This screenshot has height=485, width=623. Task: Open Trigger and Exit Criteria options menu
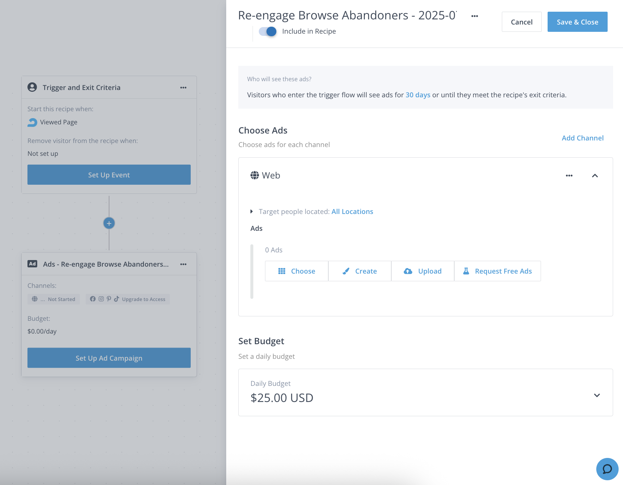(x=183, y=88)
